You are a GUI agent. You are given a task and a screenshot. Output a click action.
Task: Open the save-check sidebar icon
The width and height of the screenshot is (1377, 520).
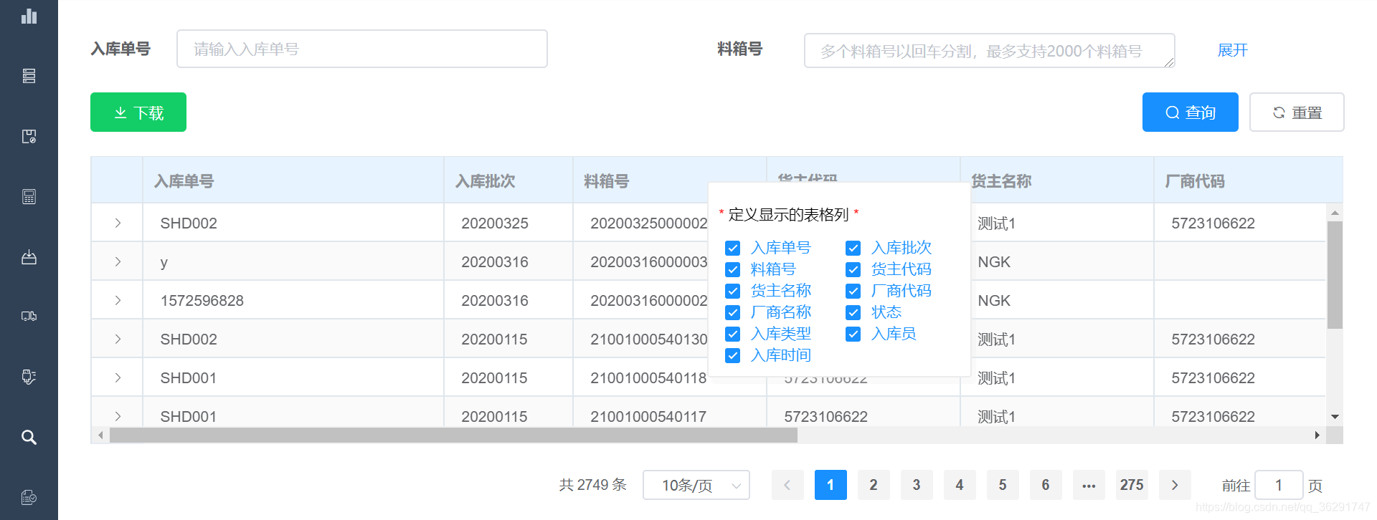(x=29, y=136)
